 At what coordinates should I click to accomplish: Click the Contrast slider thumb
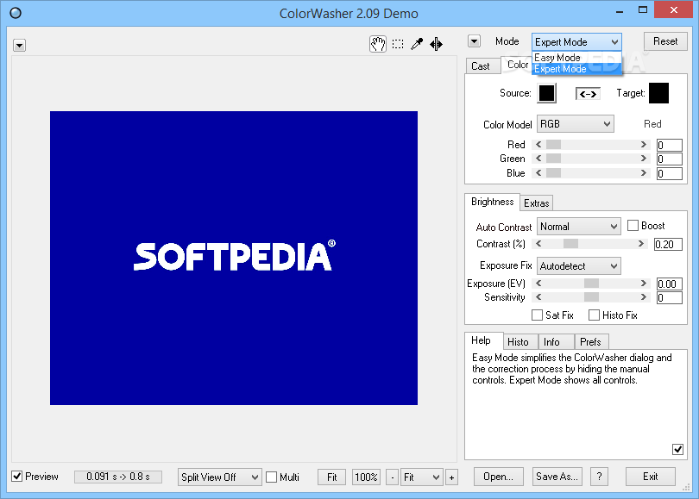[570, 244]
